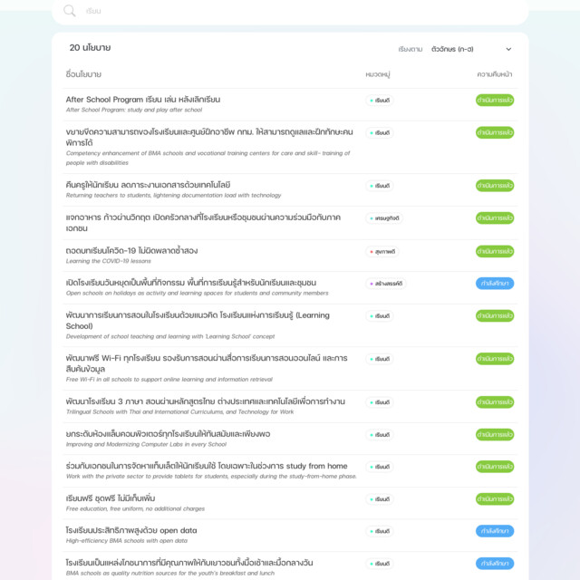Click the สร้างสรรค์ดี category tag
Viewport: 580px width, 580px height.
point(385,284)
